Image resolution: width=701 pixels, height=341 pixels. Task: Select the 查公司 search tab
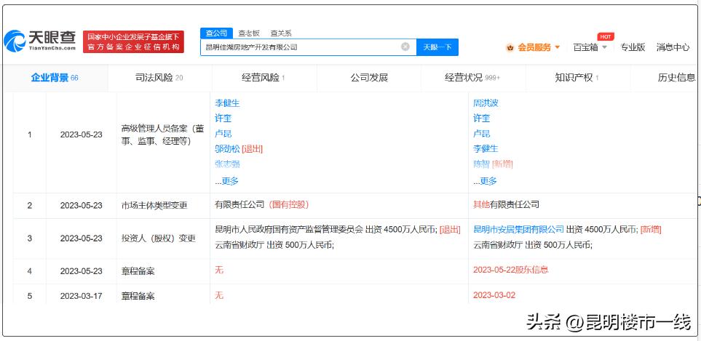[x=216, y=33]
